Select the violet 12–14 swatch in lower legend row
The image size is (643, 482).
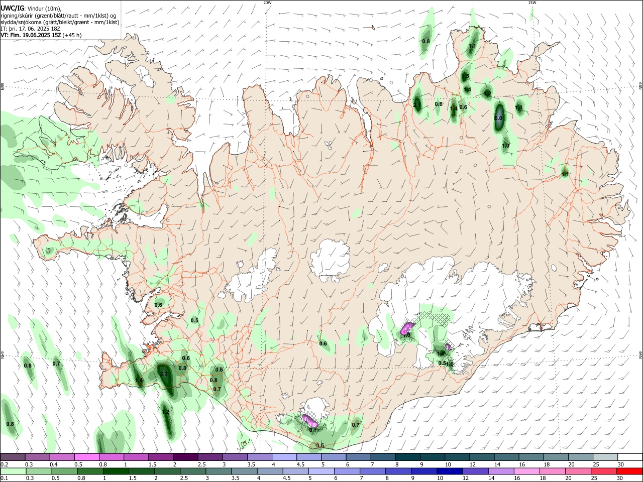pyautogui.click(x=476, y=471)
